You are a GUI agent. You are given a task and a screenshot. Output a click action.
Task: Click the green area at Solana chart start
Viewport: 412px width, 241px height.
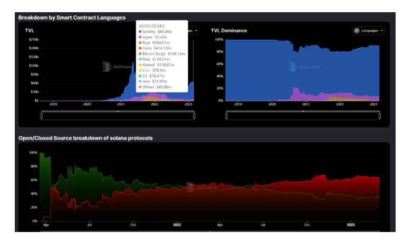coord(42,169)
